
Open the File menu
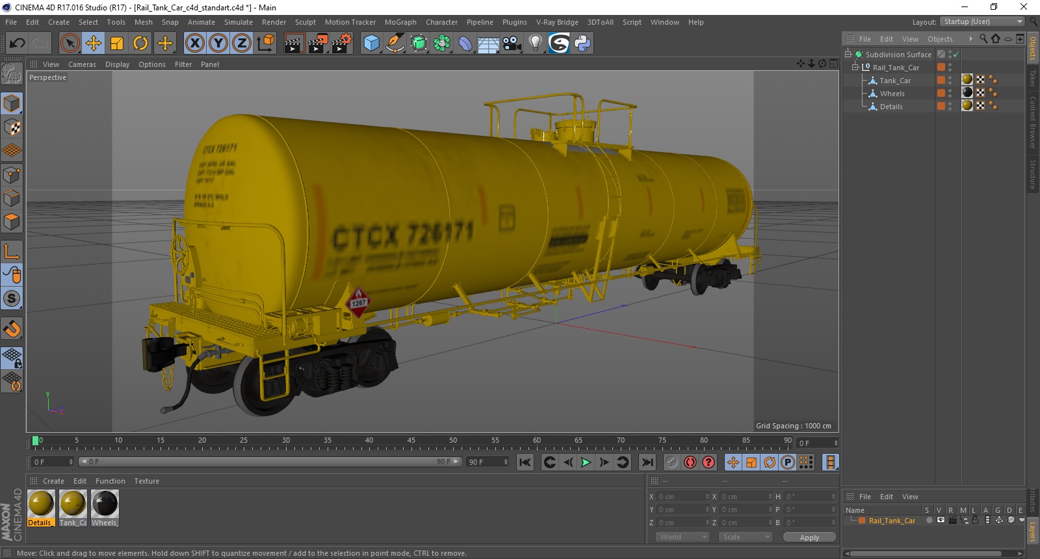coord(11,22)
